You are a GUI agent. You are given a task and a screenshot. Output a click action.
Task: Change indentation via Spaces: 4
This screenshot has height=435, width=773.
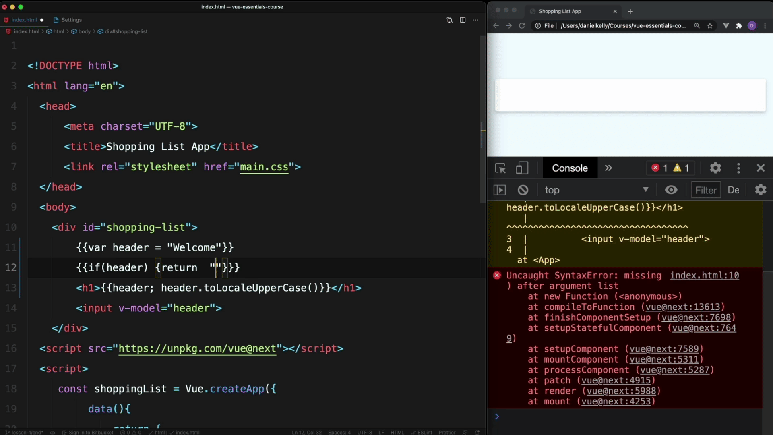[339, 432]
